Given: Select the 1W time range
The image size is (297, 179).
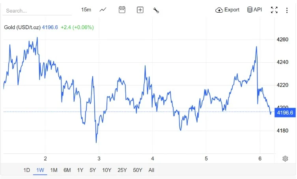Looking at the screenshot, I should click(x=40, y=170).
